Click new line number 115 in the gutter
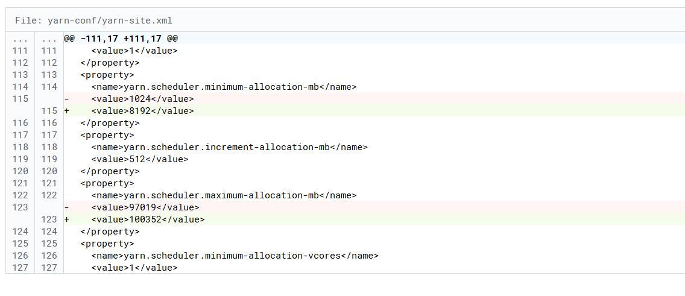 pos(49,111)
